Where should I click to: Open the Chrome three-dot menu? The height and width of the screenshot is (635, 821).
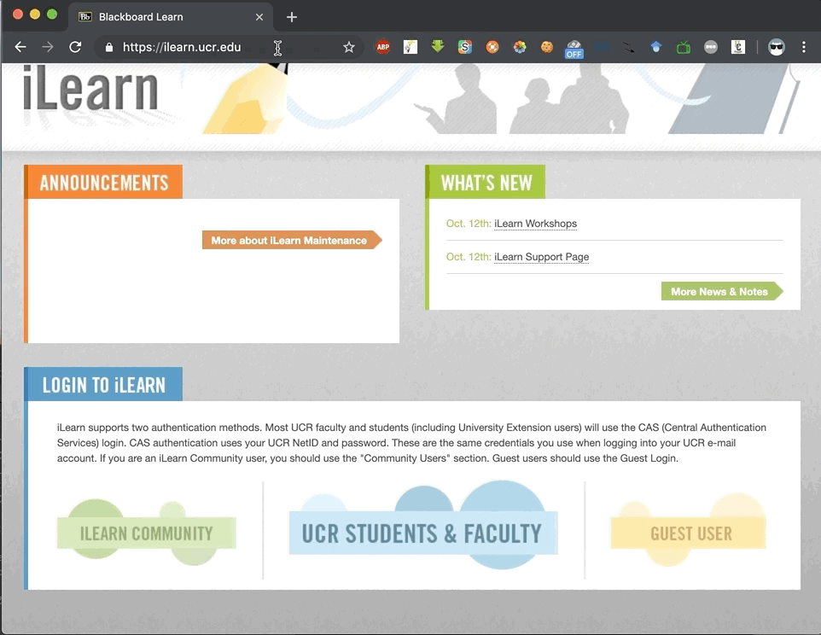point(804,47)
